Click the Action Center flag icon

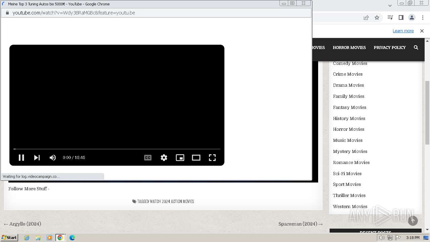[398, 238]
